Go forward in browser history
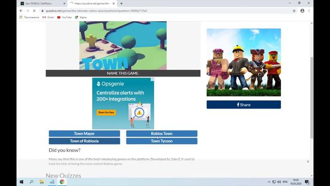The height and width of the screenshot is (186, 330). (27, 11)
